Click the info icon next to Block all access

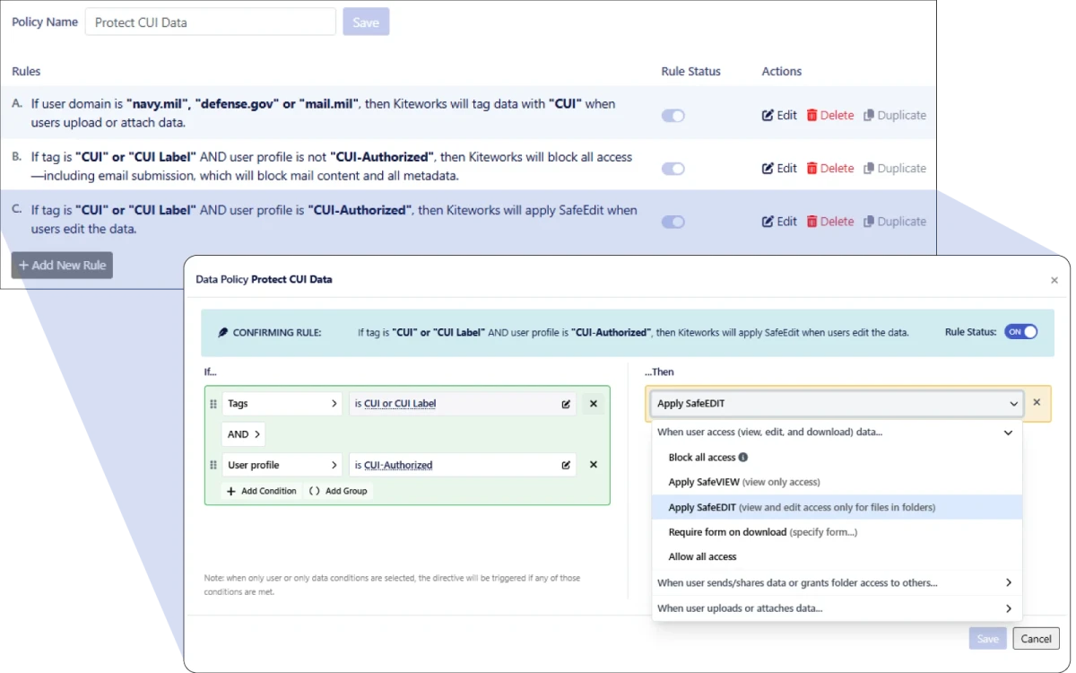coord(743,457)
